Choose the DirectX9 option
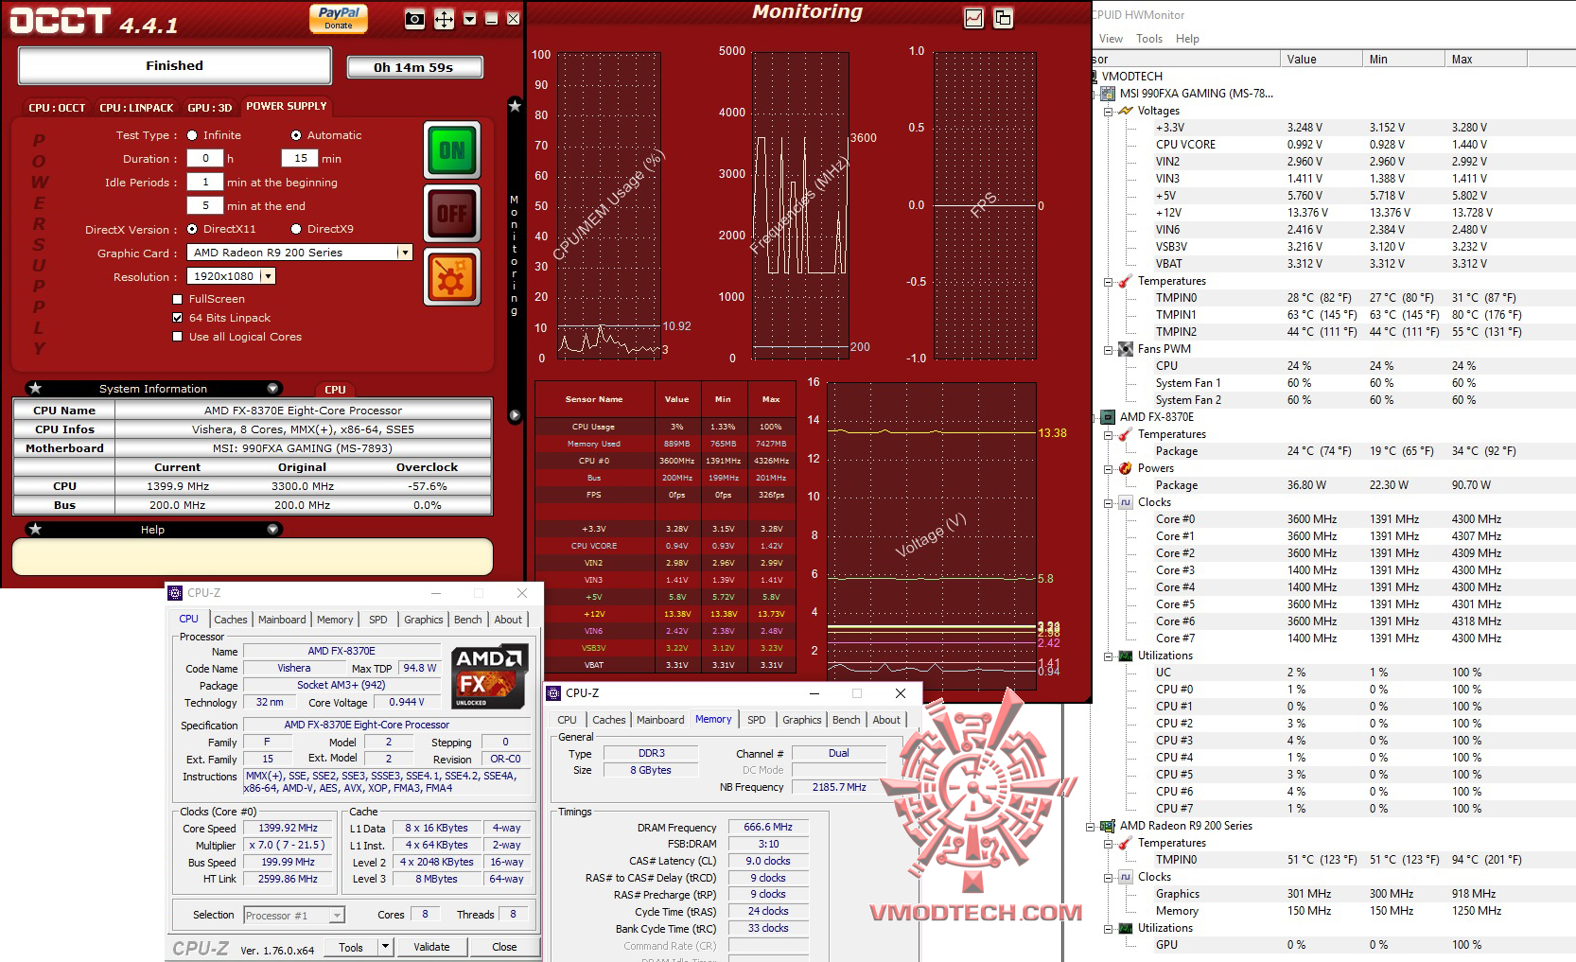This screenshot has height=962, width=1576. click(296, 229)
